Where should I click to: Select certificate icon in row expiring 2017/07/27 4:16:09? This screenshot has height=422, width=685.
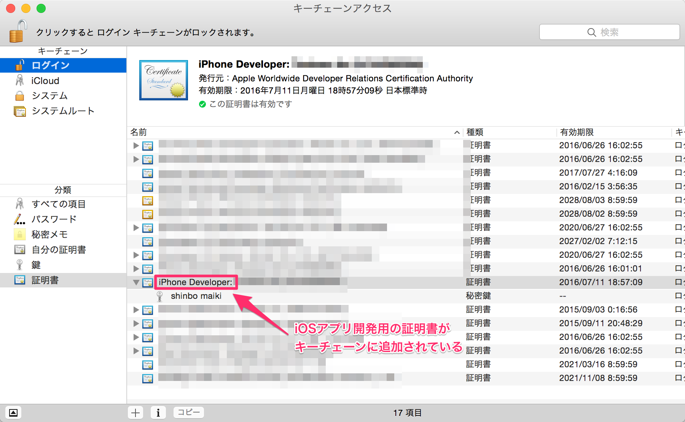(148, 173)
